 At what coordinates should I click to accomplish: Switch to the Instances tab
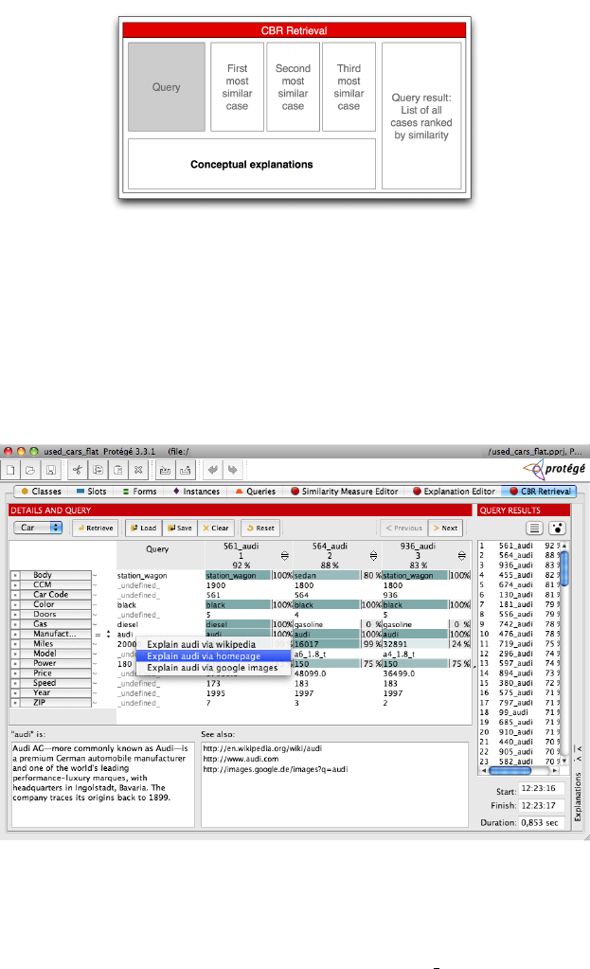(x=196, y=492)
